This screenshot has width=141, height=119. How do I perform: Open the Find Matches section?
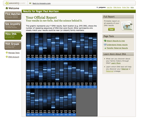13,16
